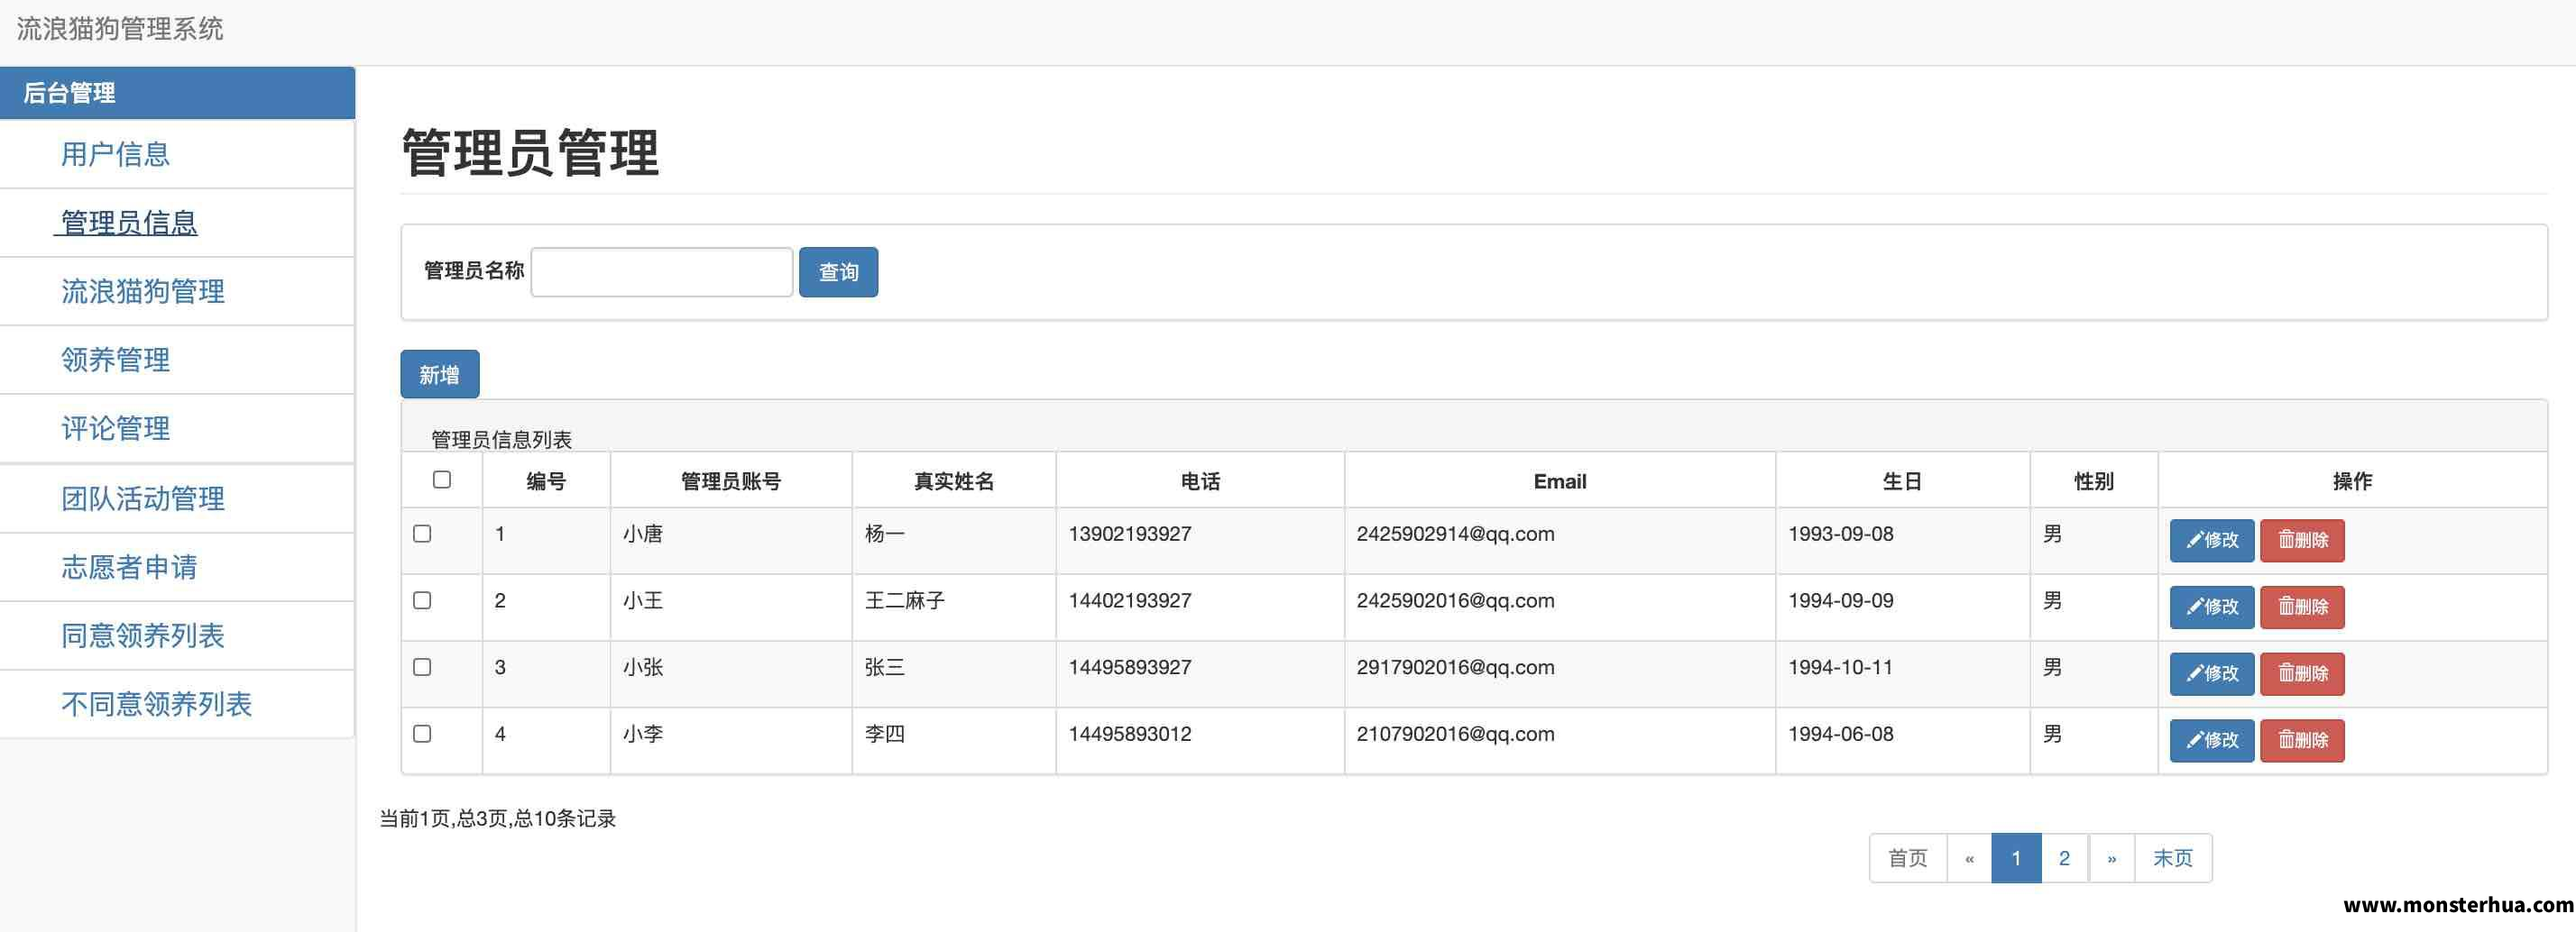2576x932 pixels.
Task: Click phone number 14495893012
Action: (x=1130, y=735)
